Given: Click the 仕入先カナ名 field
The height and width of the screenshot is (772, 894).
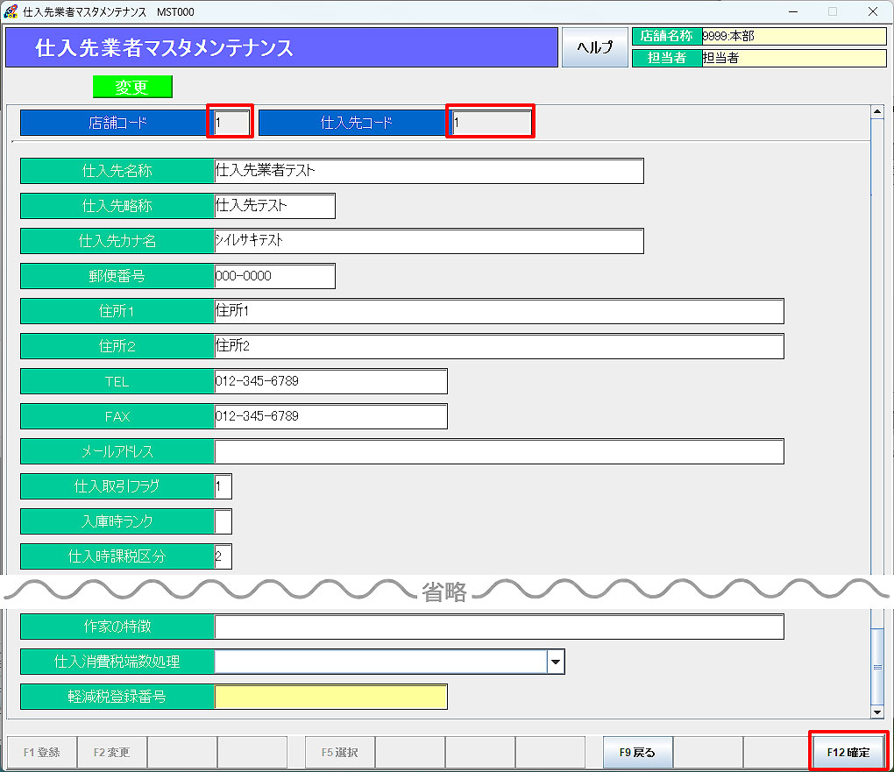Looking at the screenshot, I should point(429,241).
